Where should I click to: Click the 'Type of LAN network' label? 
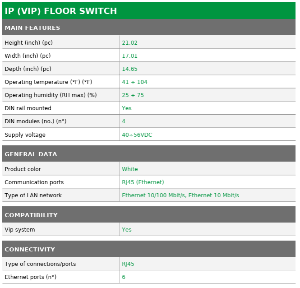tap(33, 195)
